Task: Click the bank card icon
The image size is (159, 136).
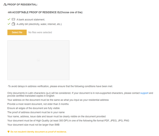Action: pyautogui.click(x=14, y=19)
